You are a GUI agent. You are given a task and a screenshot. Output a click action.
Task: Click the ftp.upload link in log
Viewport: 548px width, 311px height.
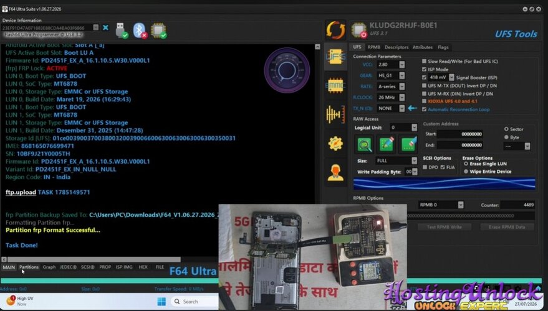(x=21, y=192)
